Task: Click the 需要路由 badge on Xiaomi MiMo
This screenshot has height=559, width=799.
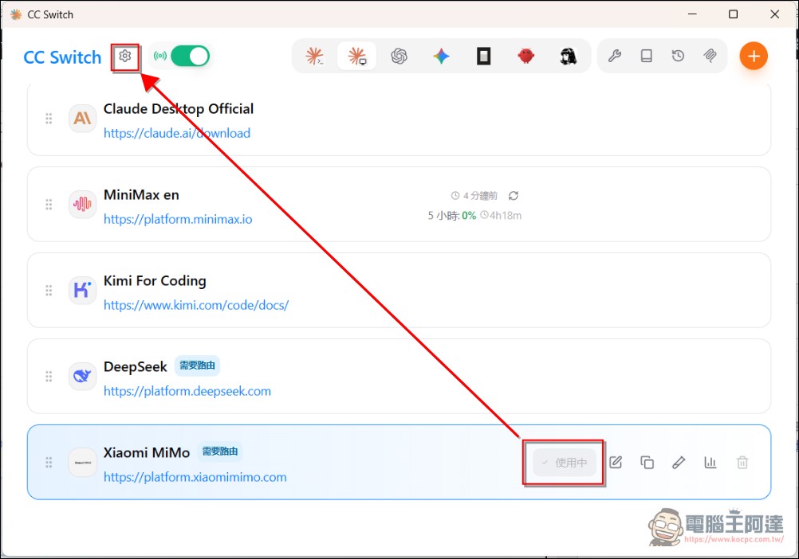Action: (220, 451)
